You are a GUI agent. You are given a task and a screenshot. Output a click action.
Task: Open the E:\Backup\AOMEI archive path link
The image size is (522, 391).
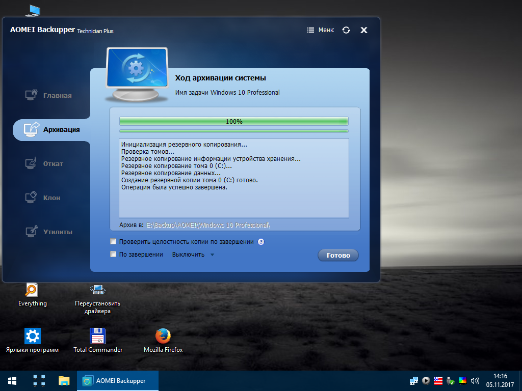point(208,225)
